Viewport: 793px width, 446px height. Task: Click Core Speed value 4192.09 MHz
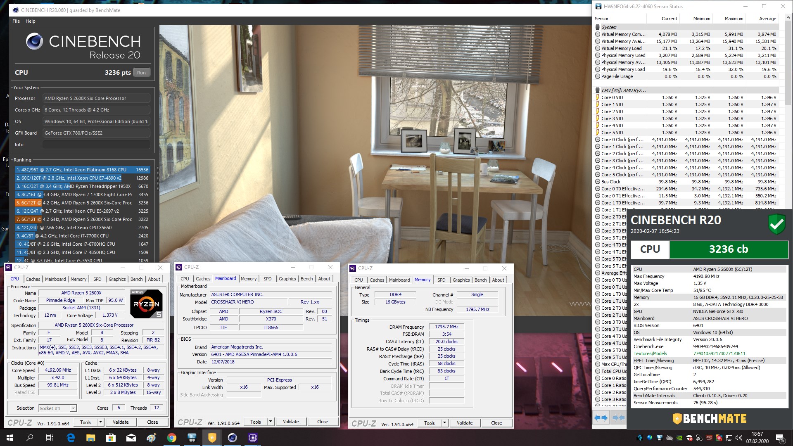click(58, 370)
